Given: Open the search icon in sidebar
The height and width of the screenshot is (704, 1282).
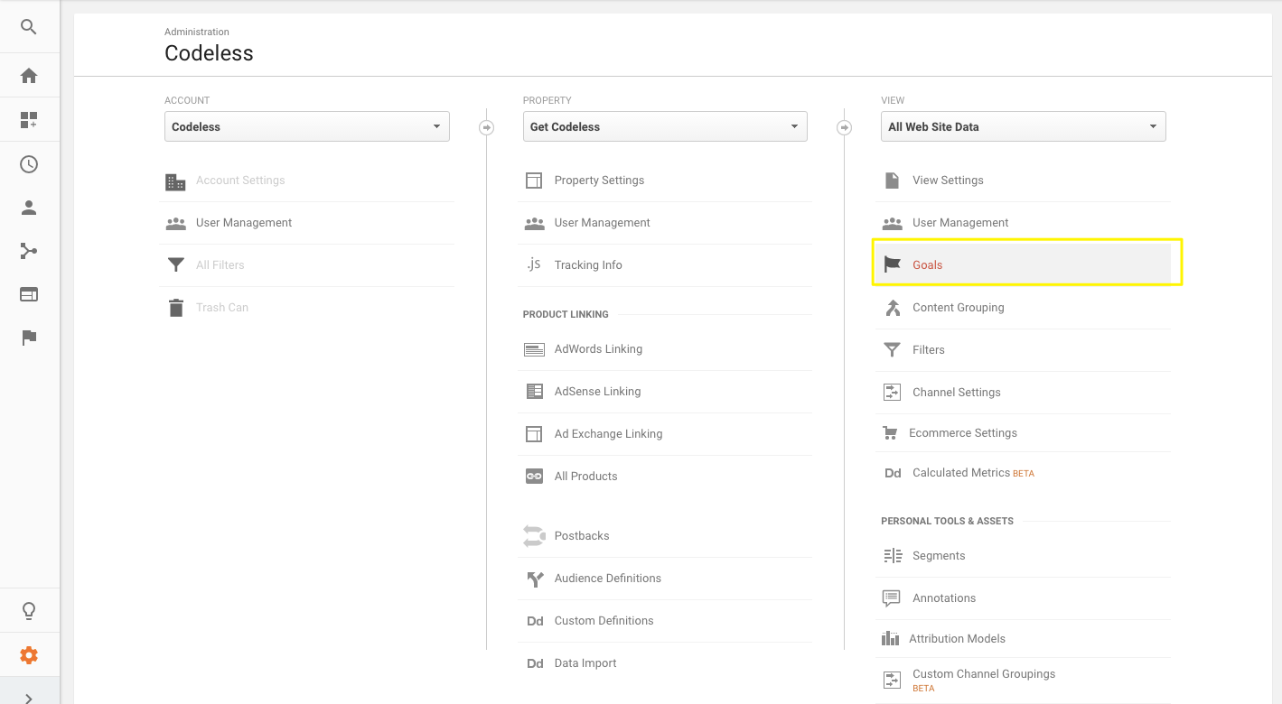Looking at the screenshot, I should [29, 27].
